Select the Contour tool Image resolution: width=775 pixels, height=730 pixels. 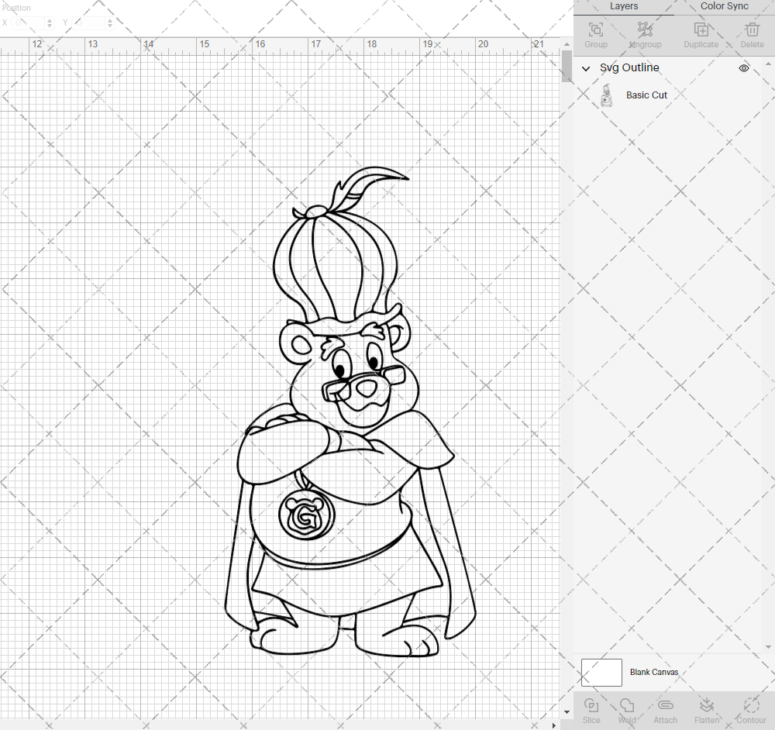750,708
